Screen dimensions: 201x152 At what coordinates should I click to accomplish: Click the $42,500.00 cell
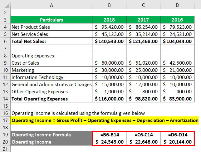tap(177, 63)
